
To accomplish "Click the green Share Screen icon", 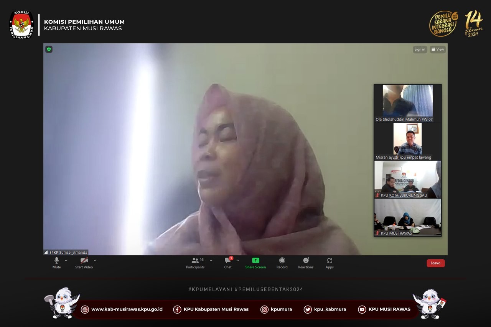I will click(255, 261).
